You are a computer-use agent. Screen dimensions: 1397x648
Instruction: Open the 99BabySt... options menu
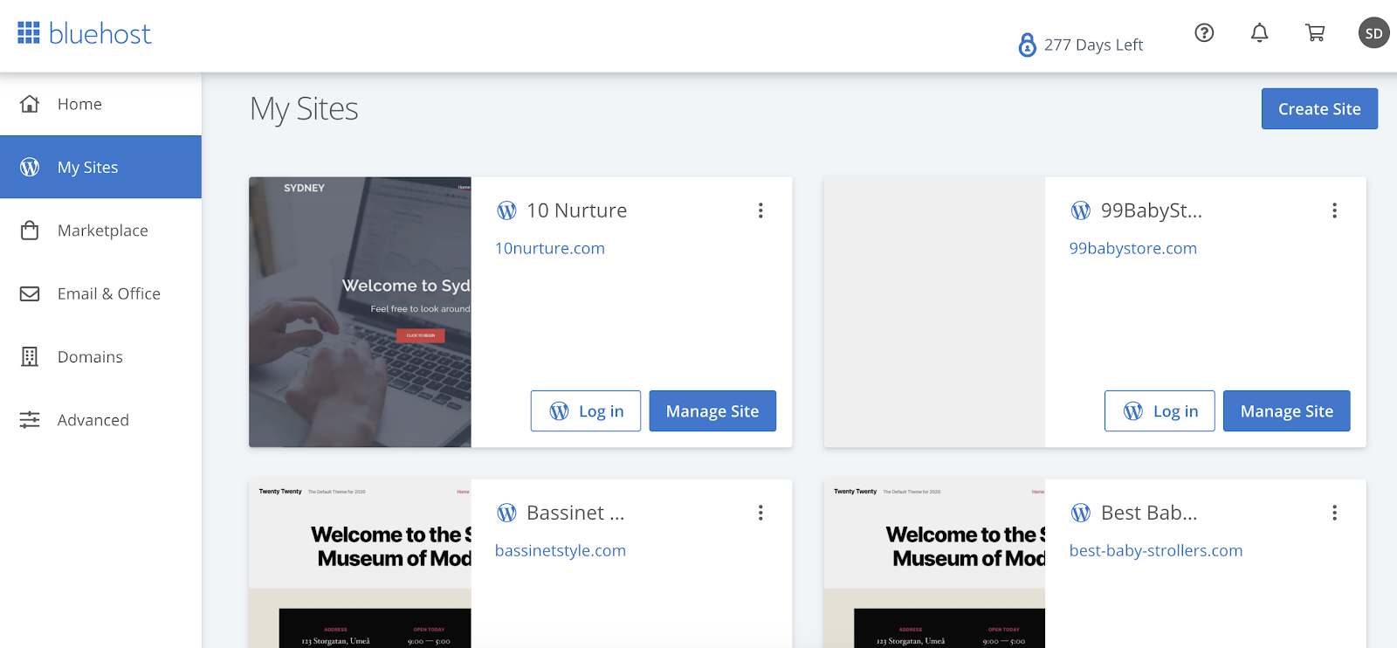tap(1334, 210)
